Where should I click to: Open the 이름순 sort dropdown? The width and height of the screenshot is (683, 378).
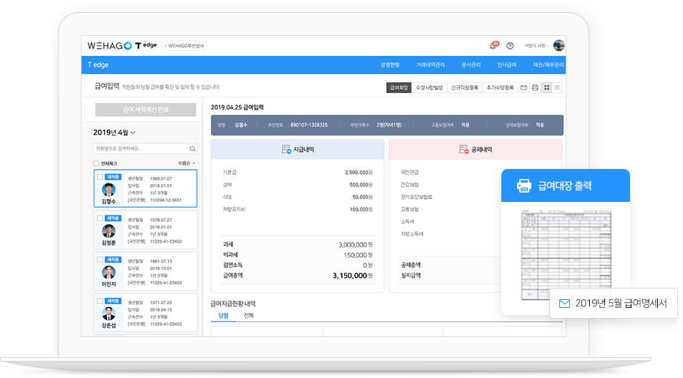coord(187,163)
